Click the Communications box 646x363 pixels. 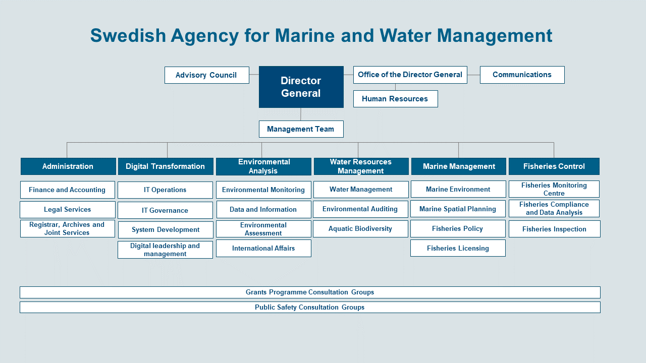click(x=522, y=75)
